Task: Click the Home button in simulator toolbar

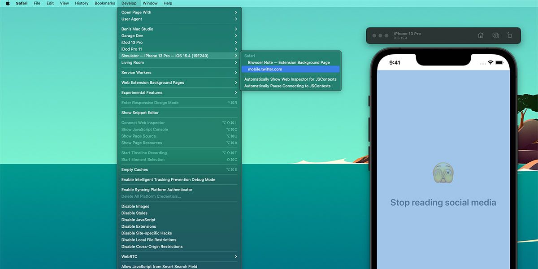Action: point(481,35)
